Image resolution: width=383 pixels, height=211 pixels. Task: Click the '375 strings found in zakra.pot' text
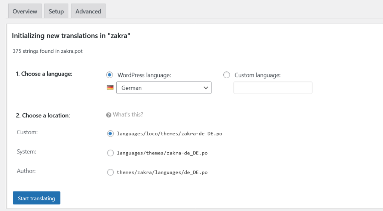click(x=48, y=51)
